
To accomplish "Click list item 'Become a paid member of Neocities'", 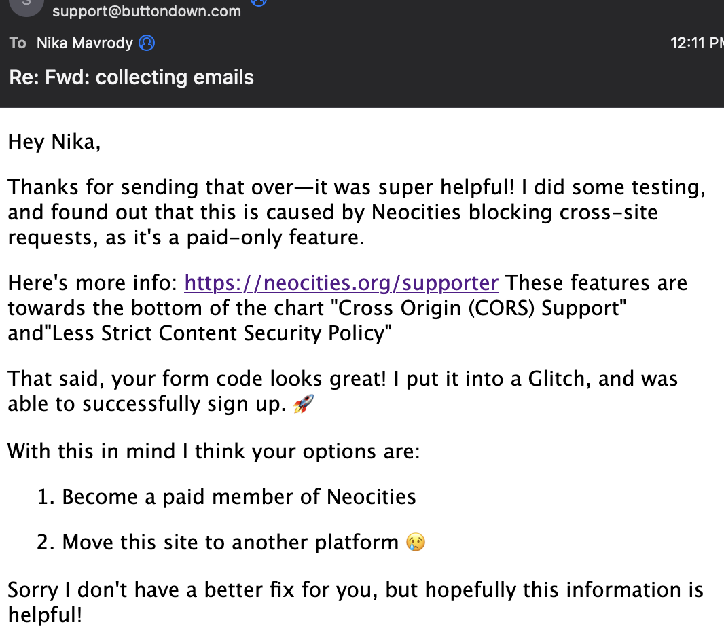I will click(238, 497).
